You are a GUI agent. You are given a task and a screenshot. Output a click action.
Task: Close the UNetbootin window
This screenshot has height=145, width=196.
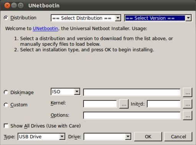(7, 5)
